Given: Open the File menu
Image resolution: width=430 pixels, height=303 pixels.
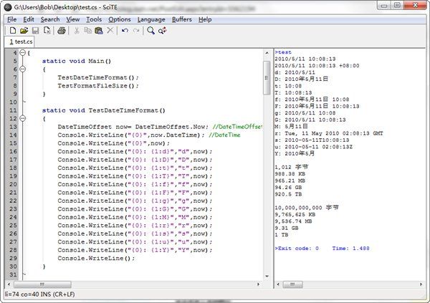Looking at the screenshot, I should tap(11, 19).
